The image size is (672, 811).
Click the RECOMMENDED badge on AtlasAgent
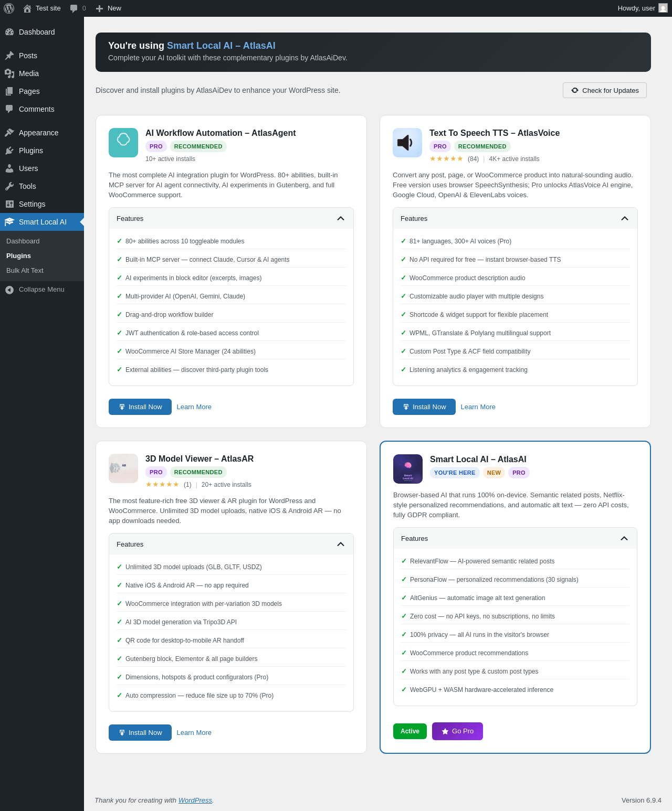tap(198, 146)
